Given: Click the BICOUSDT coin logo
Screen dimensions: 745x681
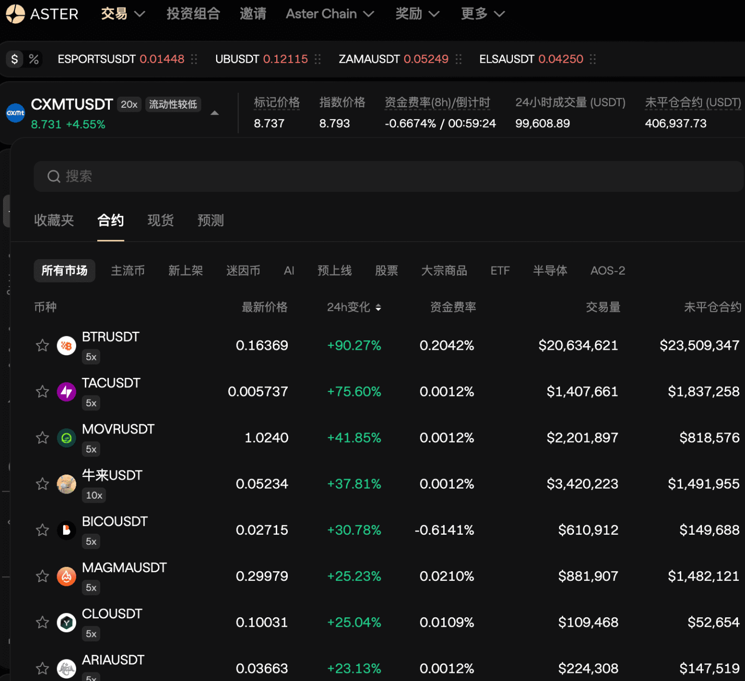Looking at the screenshot, I should tap(66, 530).
